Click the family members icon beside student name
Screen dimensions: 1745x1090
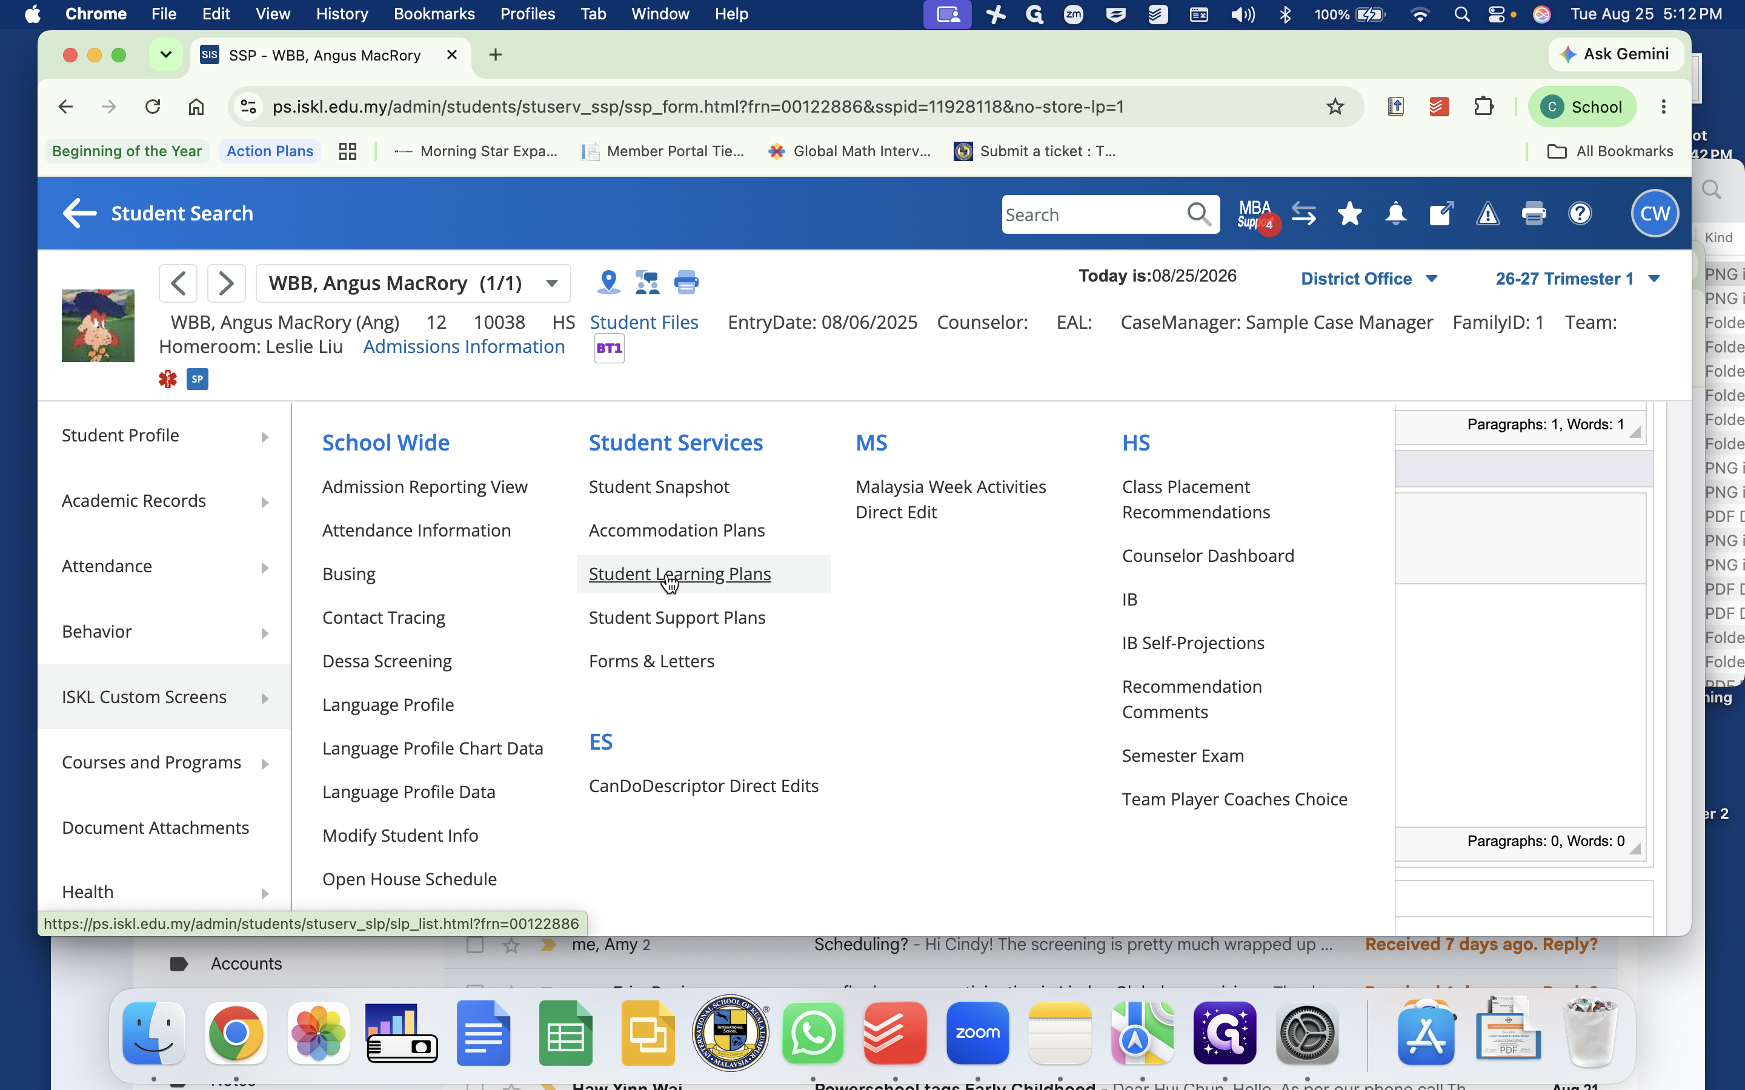pos(647,282)
